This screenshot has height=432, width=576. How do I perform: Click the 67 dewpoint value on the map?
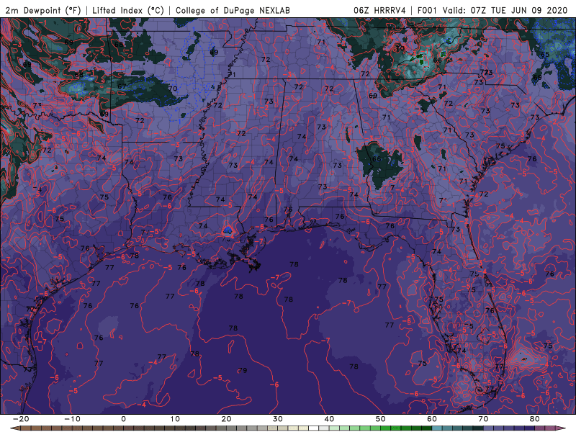[122, 86]
